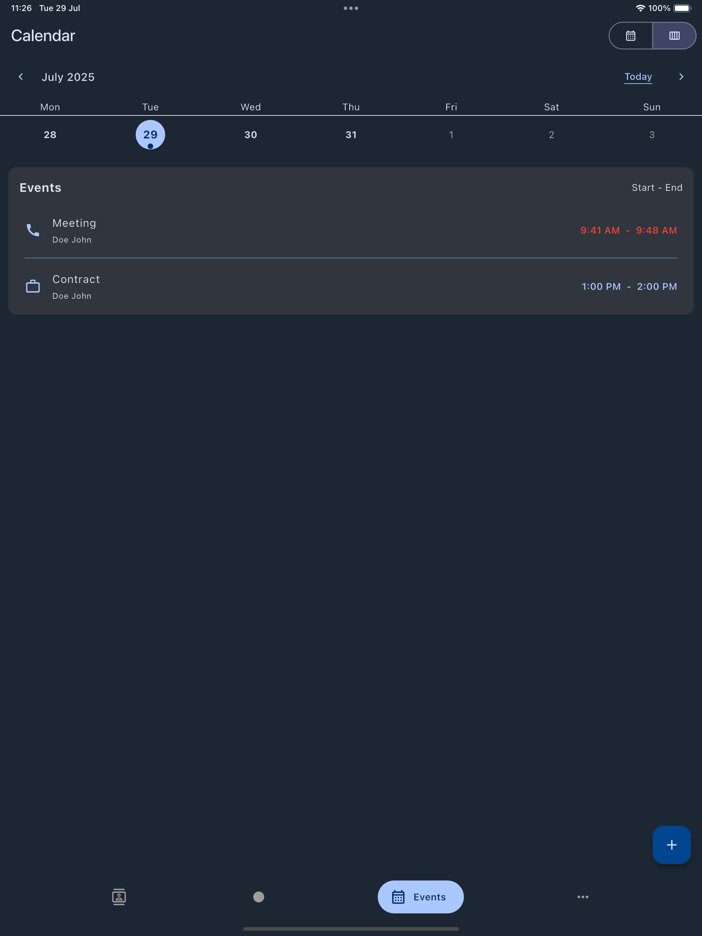Go to previous week
Viewport: 702px width, 936px height.
(x=21, y=77)
